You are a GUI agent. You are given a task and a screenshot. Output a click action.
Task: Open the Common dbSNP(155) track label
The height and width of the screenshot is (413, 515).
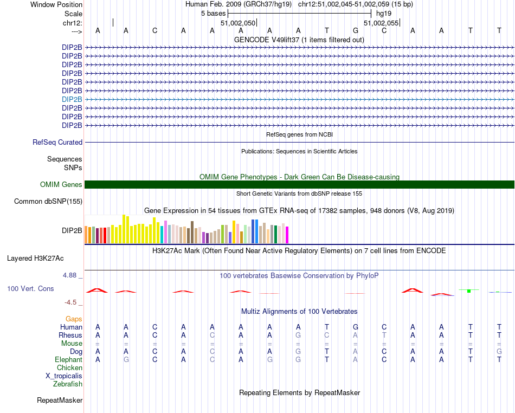[x=48, y=201]
